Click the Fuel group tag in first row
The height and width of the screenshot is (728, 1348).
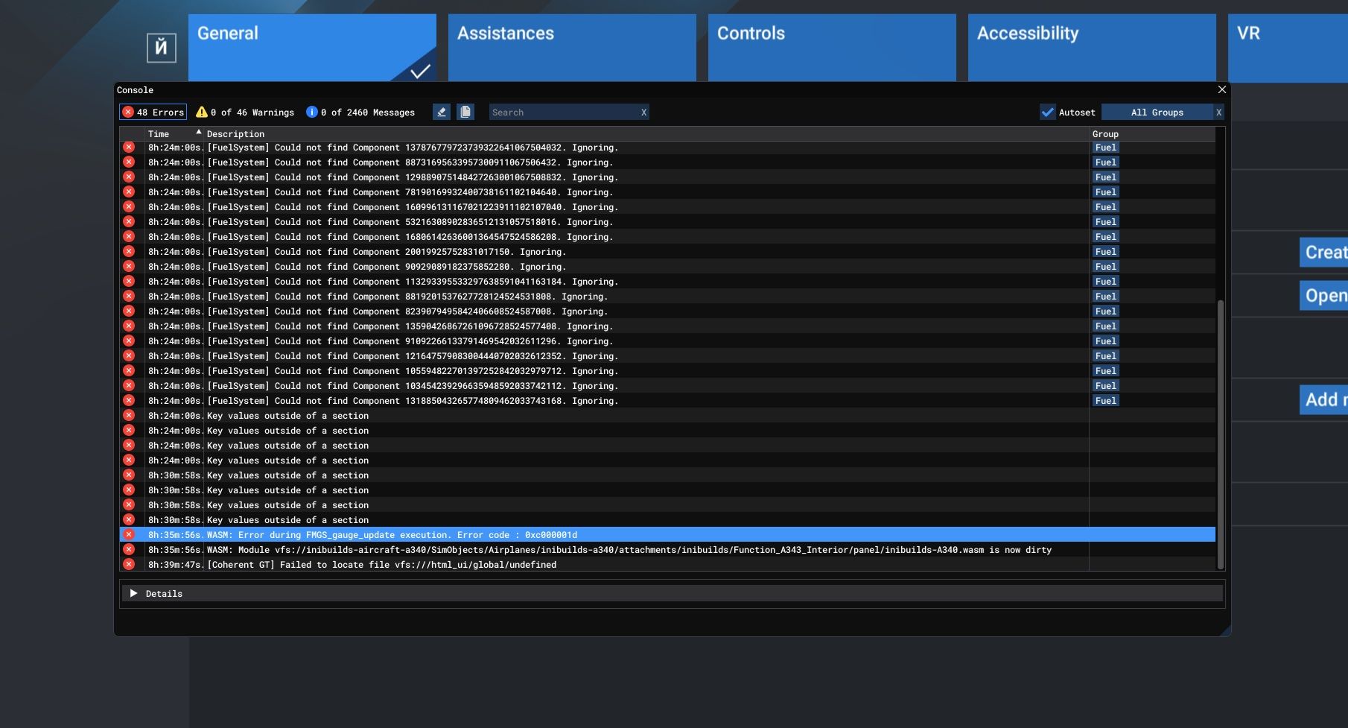point(1105,148)
